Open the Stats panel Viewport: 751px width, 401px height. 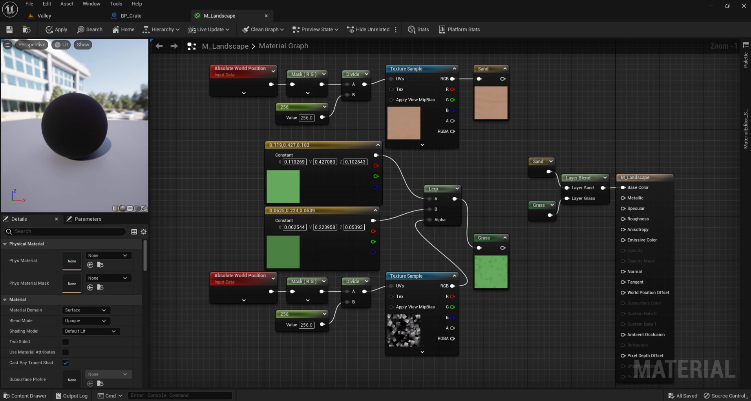pos(418,29)
